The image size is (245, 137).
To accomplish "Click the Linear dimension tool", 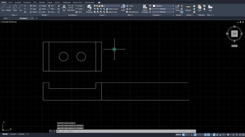I will (x=79, y=6).
